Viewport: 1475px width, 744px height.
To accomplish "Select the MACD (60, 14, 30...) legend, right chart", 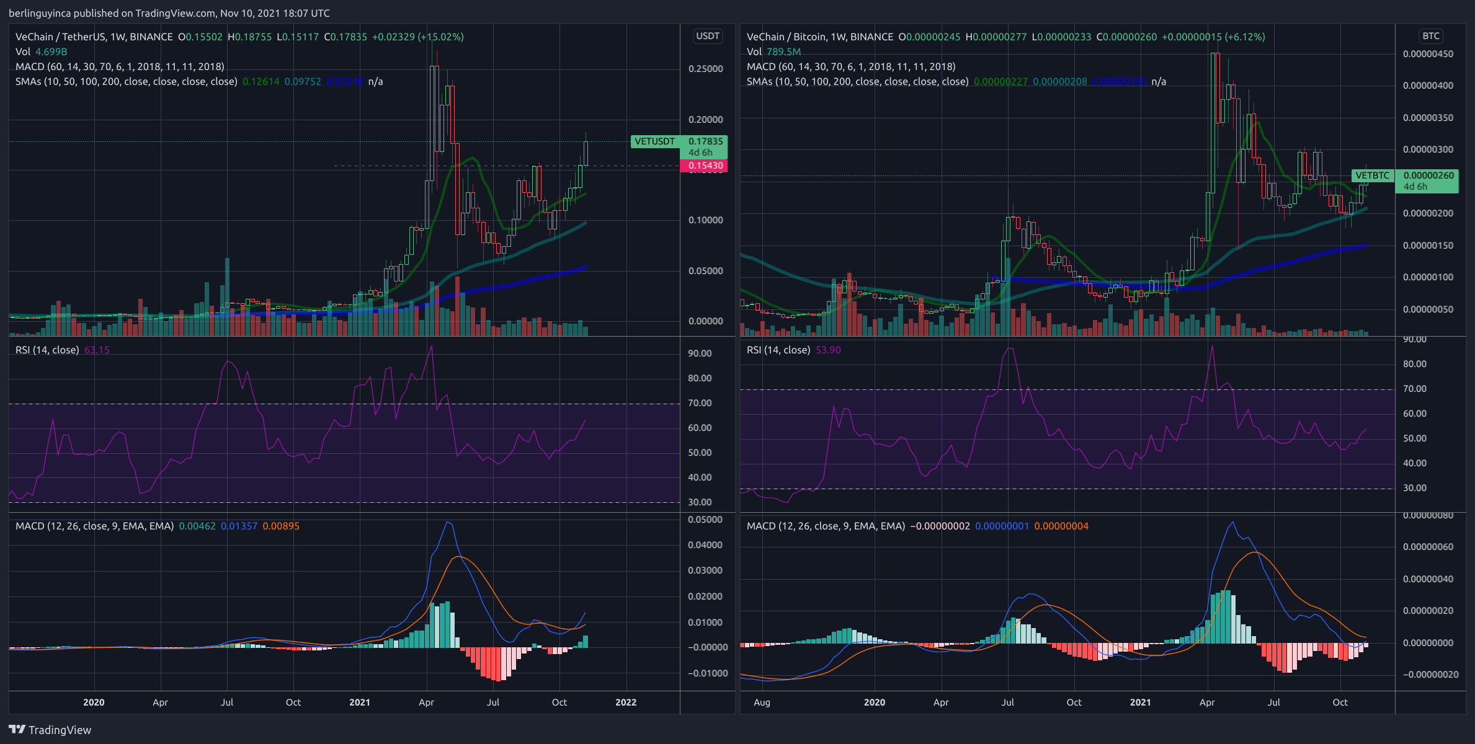I will point(851,66).
